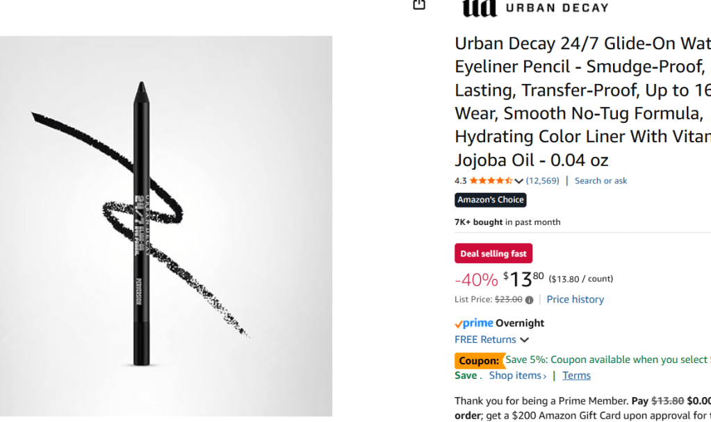
Task: Click the orange Coupon badge
Action: click(x=480, y=361)
